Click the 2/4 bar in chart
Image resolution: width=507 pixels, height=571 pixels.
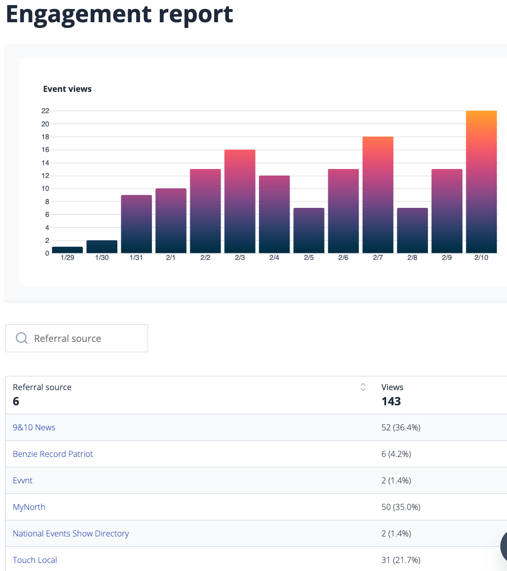click(x=274, y=214)
